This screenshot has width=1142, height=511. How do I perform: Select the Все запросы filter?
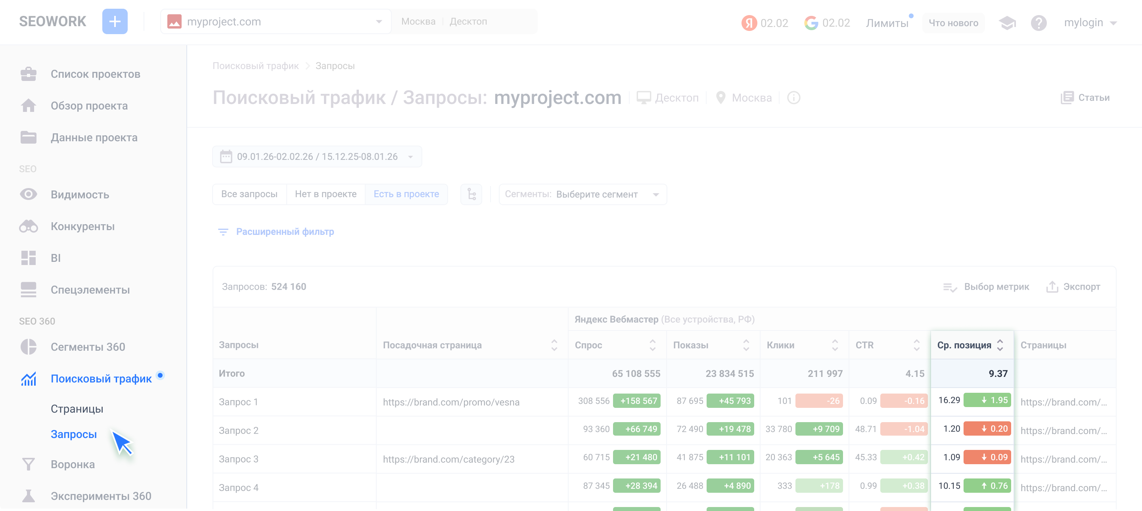point(249,194)
